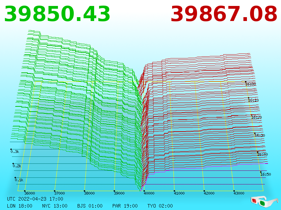The width and height of the screenshot is (281, 210).
Task: Select the green bid price 39850.43
Action: [x=57, y=14]
